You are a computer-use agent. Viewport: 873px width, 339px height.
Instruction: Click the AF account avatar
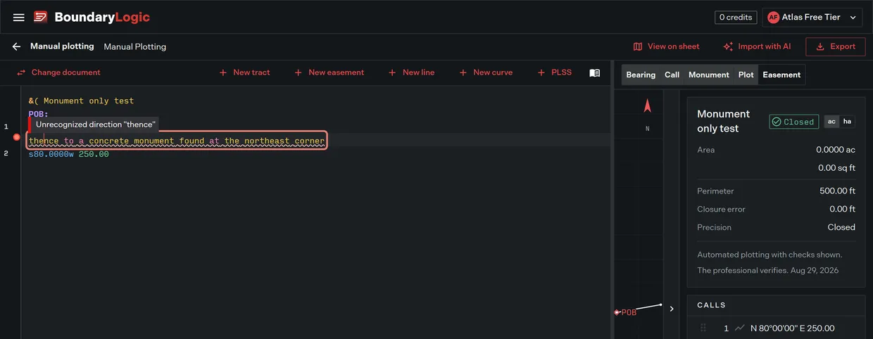point(774,18)
